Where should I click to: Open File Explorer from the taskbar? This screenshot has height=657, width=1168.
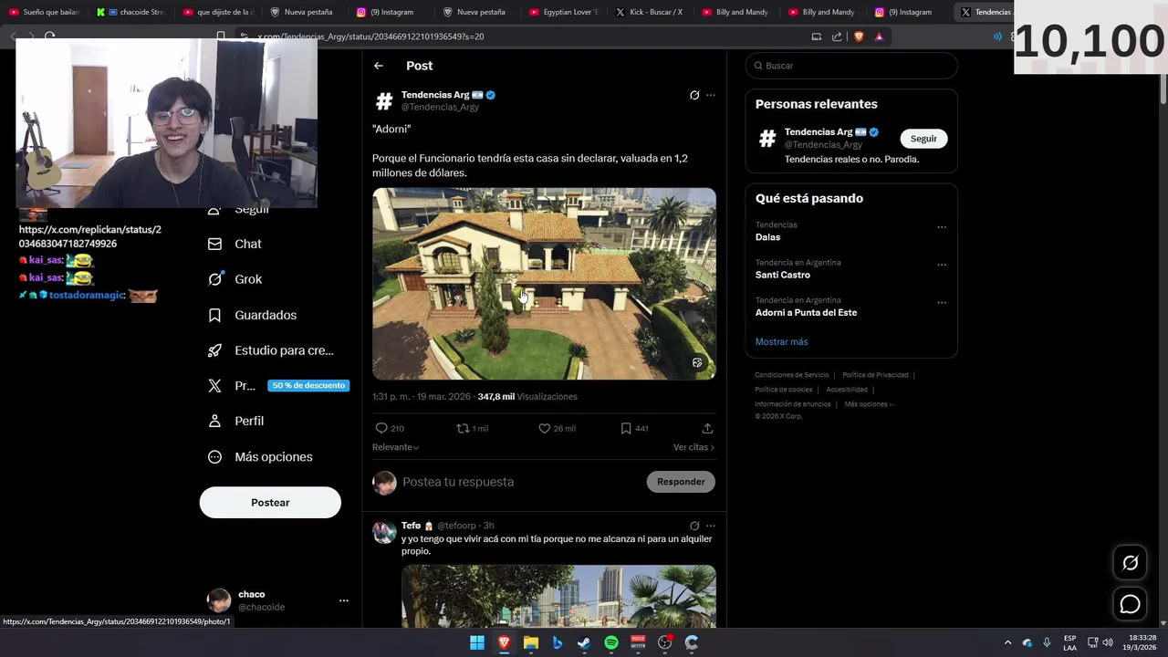click(531, 642)
